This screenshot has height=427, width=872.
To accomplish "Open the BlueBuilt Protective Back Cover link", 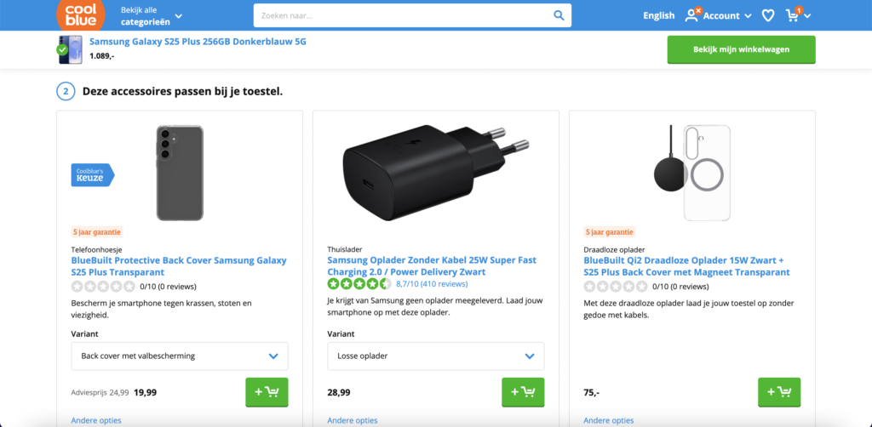I will [x=178, y=265].
